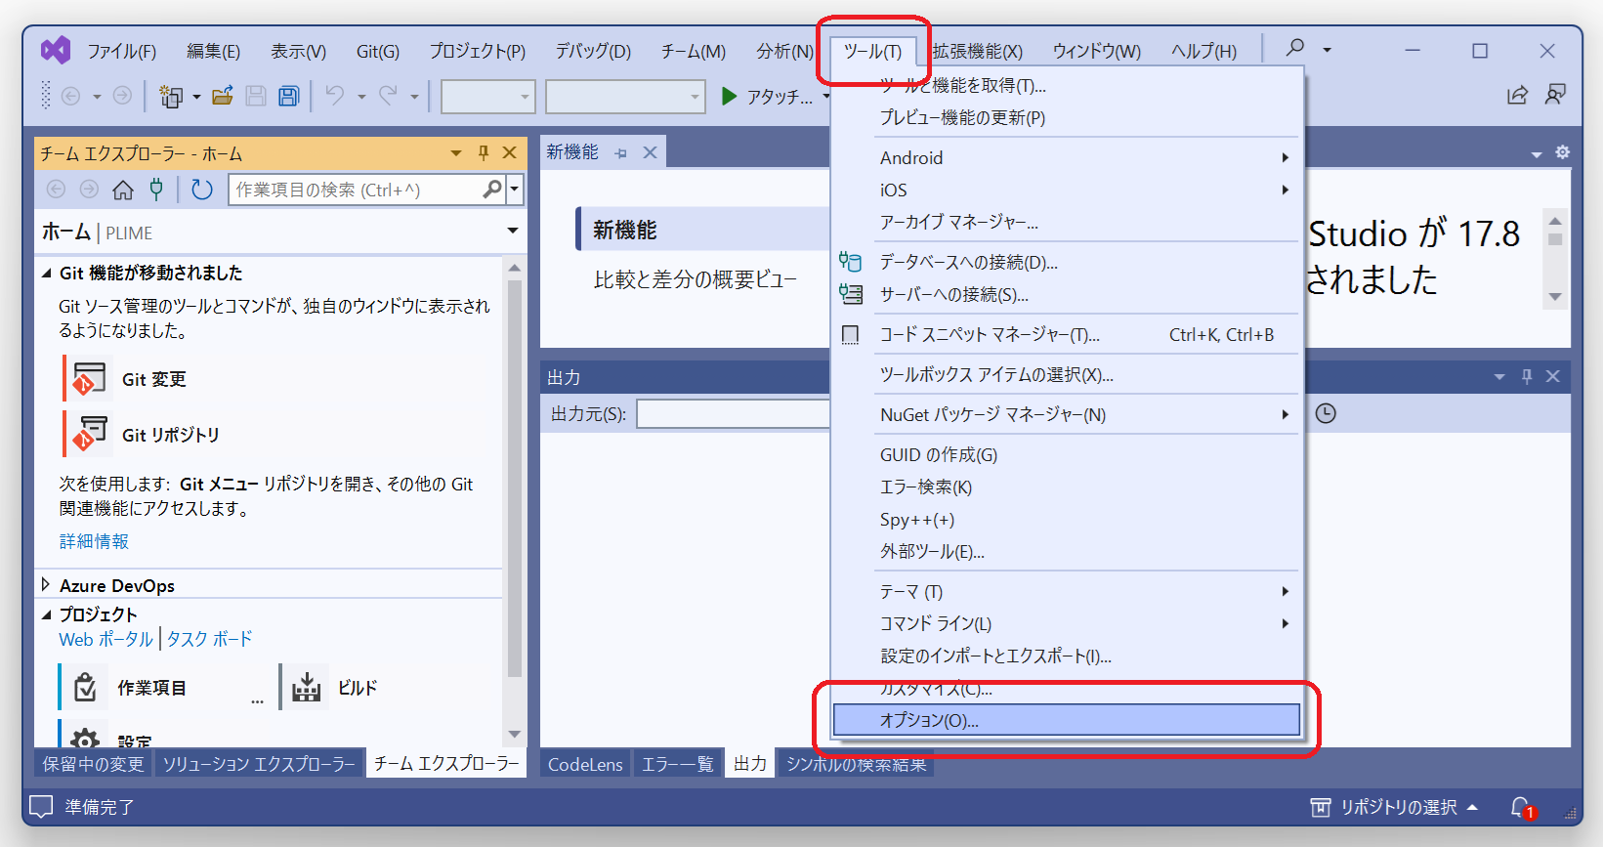Click the Manage Connections plug icon

pyautogui.click(x=156, y=190)
